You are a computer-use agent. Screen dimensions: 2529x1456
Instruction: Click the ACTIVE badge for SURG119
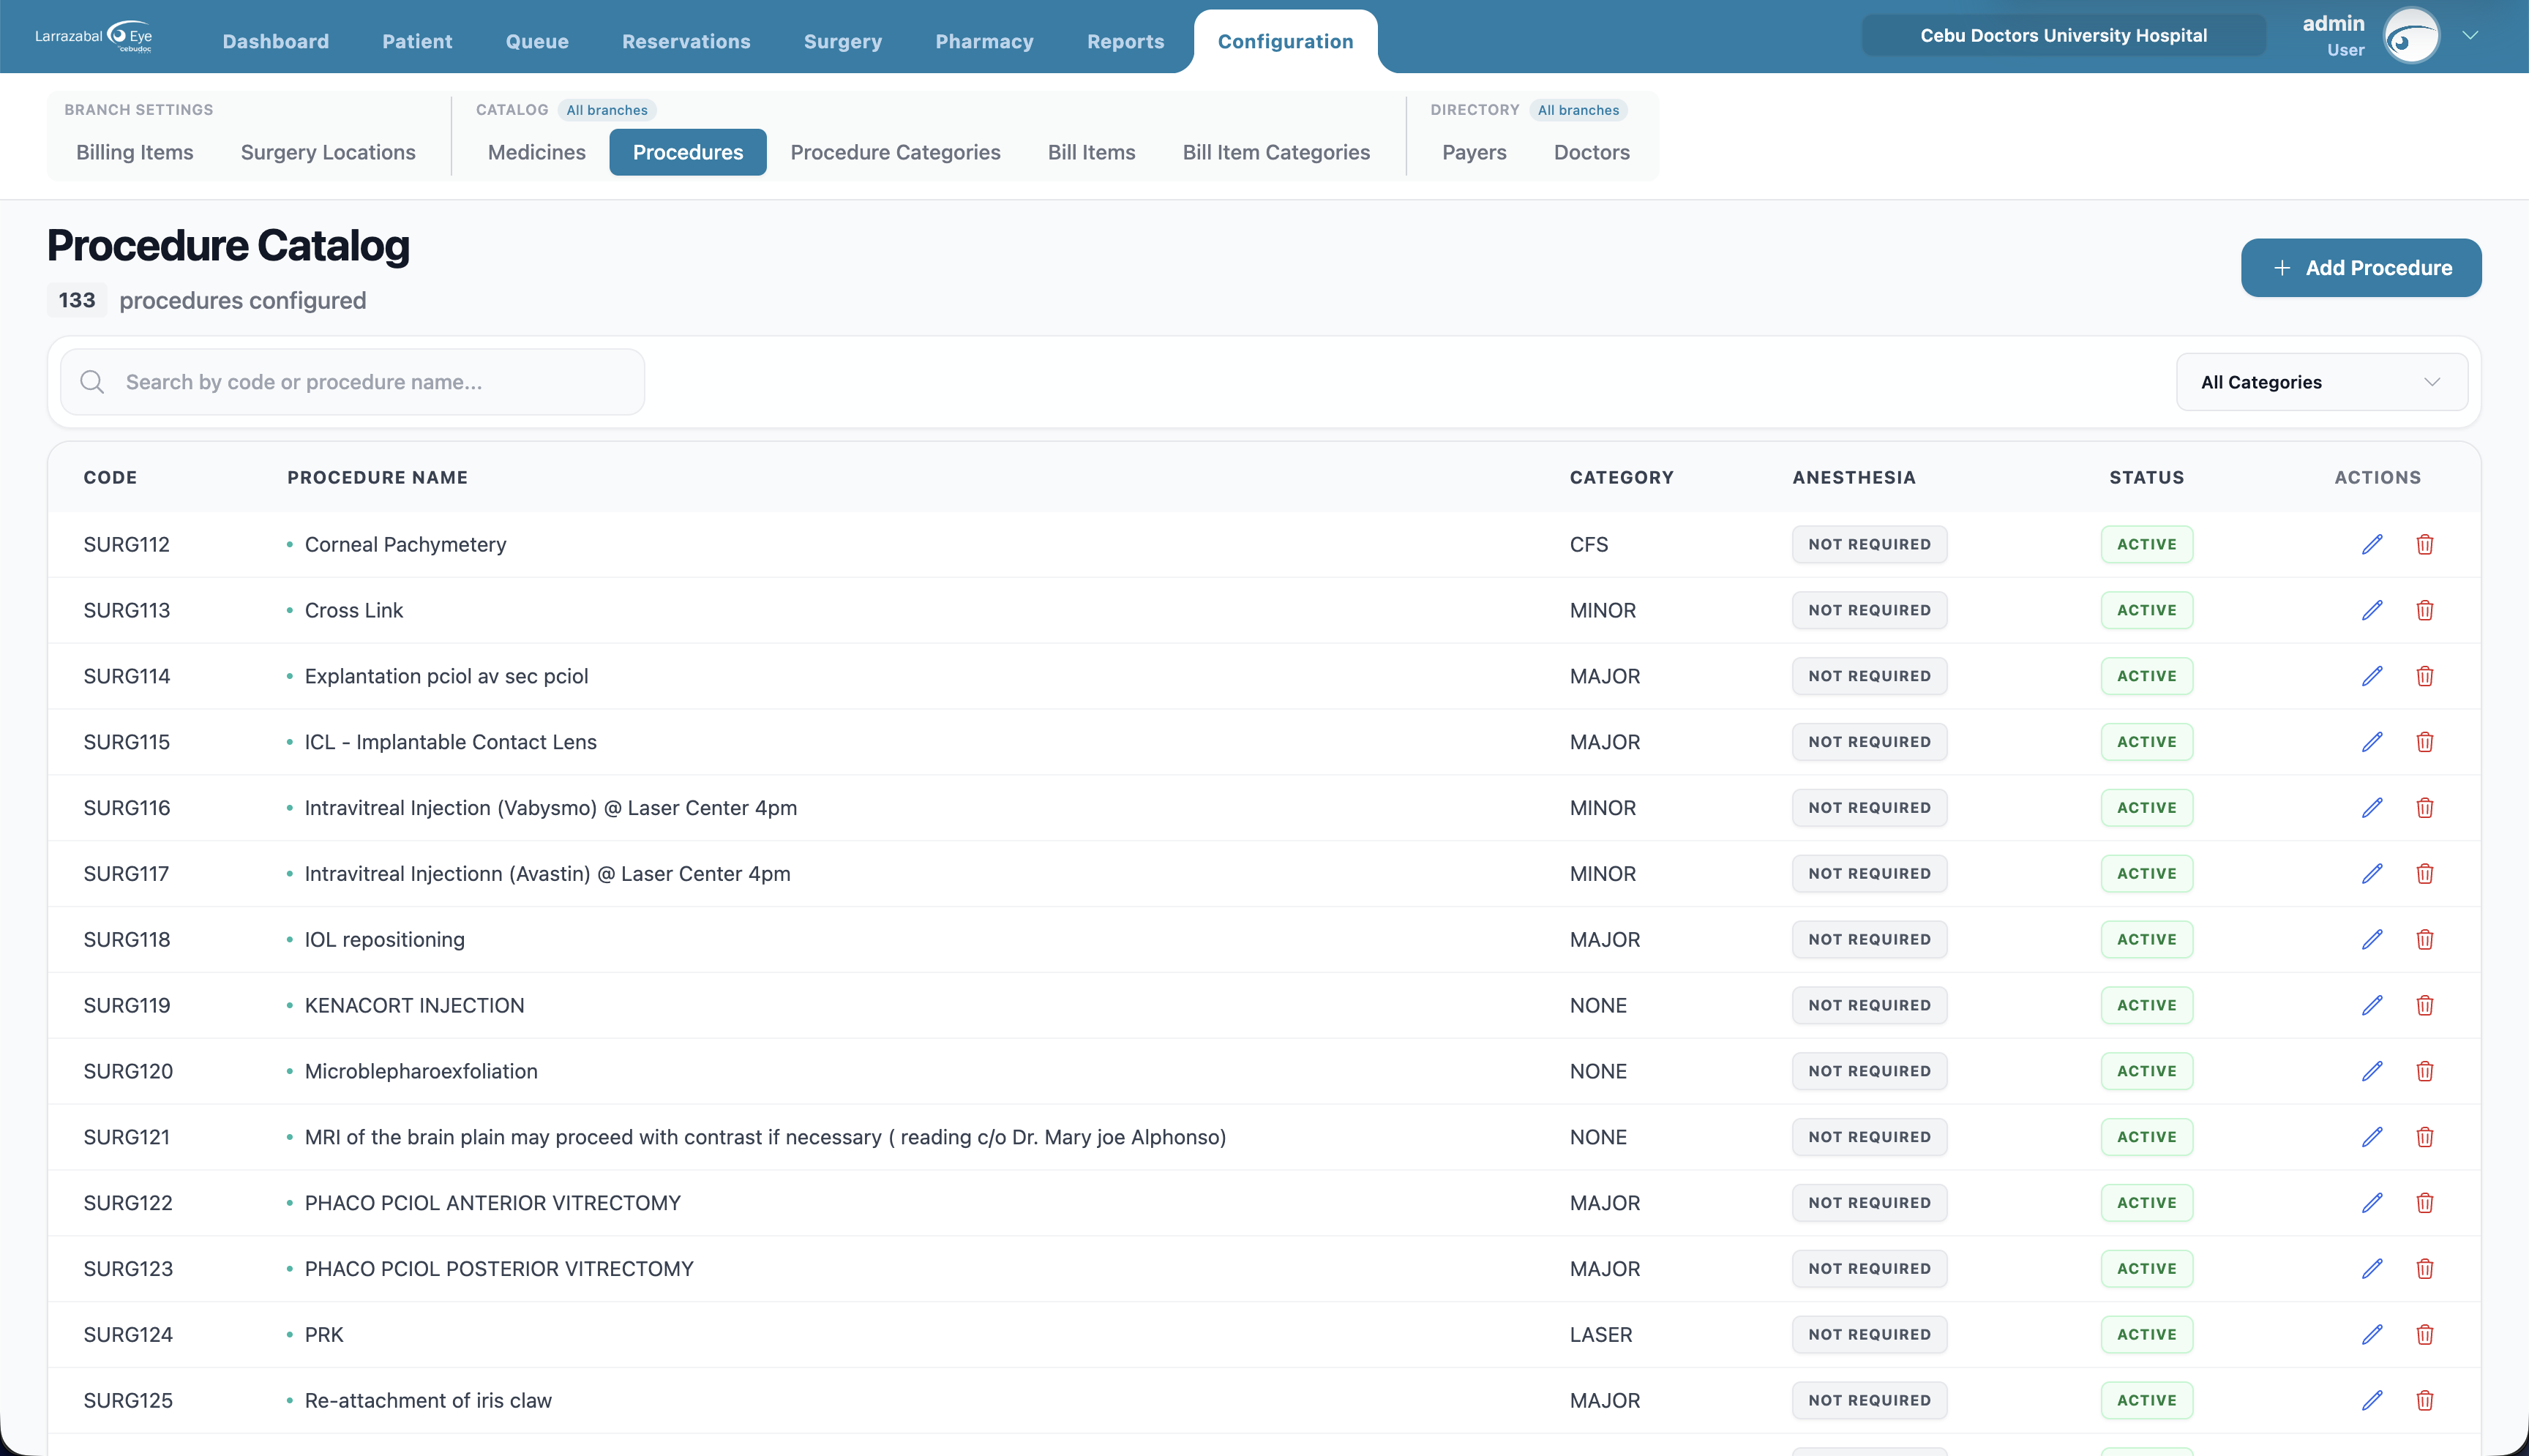point(2147,1005)
